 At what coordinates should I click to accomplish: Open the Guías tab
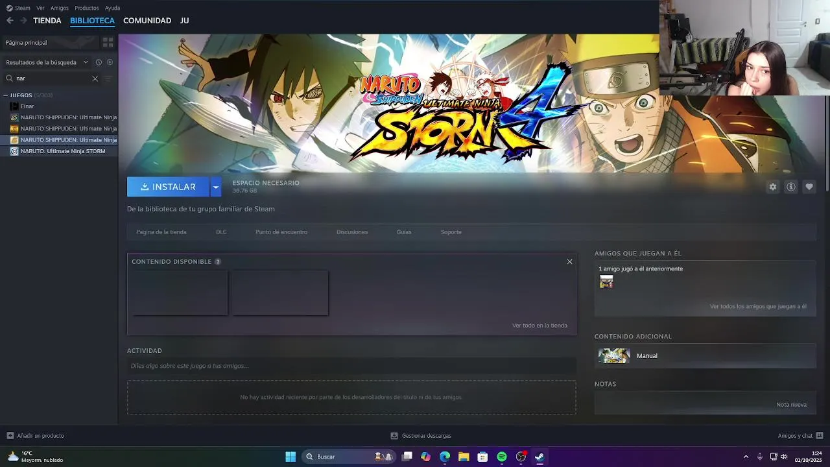tap(404, 232)
